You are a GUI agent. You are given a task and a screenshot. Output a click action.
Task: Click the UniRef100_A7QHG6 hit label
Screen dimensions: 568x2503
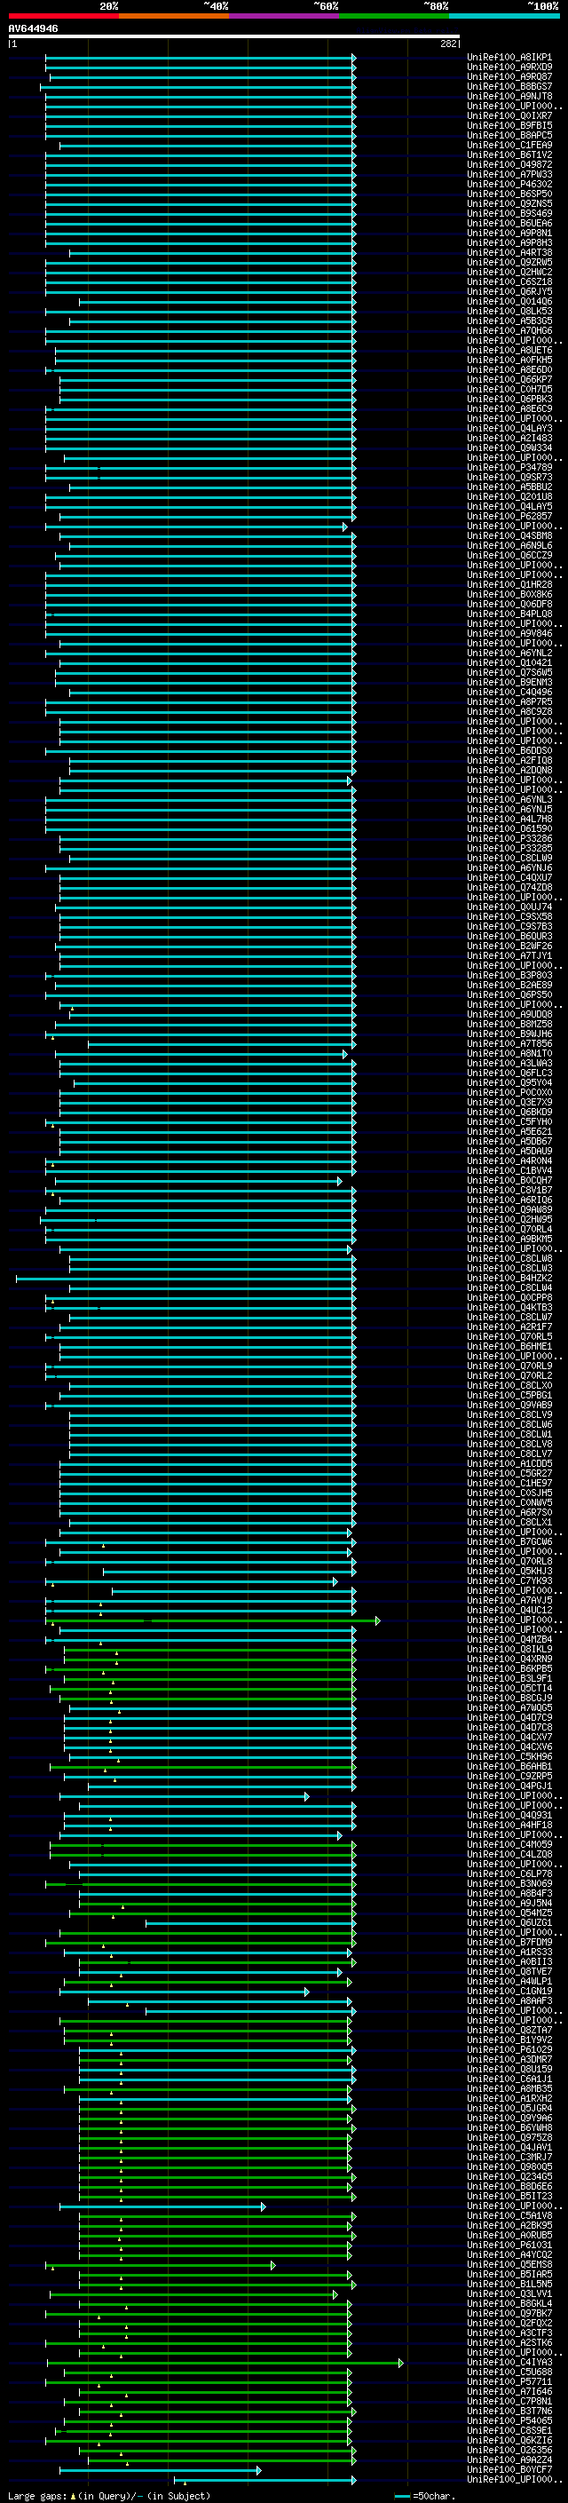(x=509, y=330)
